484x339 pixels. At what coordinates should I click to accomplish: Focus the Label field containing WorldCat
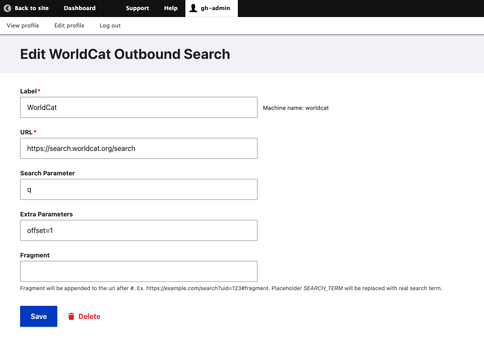139,107
